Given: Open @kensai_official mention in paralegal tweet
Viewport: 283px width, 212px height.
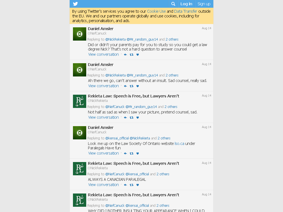Looking at the screenshot, I should 137,174.
